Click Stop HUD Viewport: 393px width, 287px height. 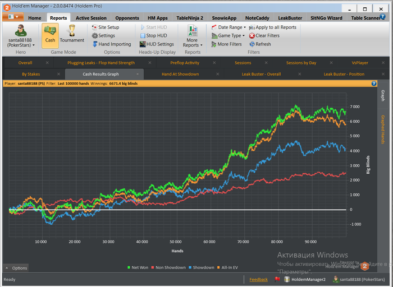153,35
